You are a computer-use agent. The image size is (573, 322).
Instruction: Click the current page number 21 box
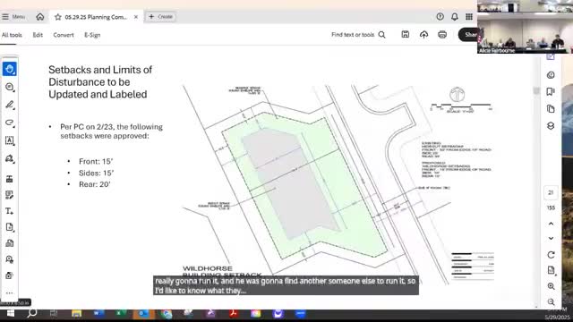pyautogui.click(x=551, y=193)
